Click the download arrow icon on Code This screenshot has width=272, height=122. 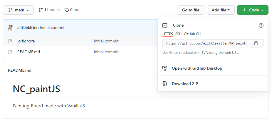coord(244,10)
